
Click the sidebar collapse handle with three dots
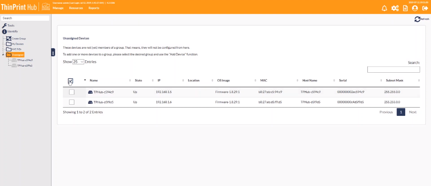53,52
